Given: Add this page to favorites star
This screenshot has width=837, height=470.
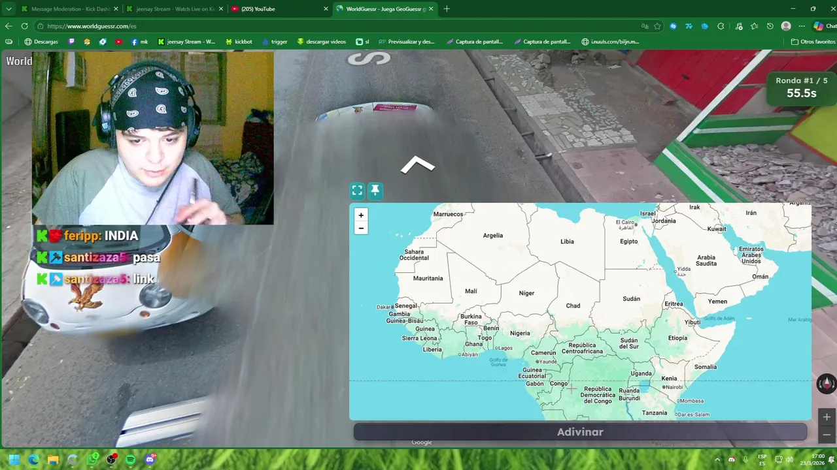Looking at the screenshot, I should pos(657,26).
